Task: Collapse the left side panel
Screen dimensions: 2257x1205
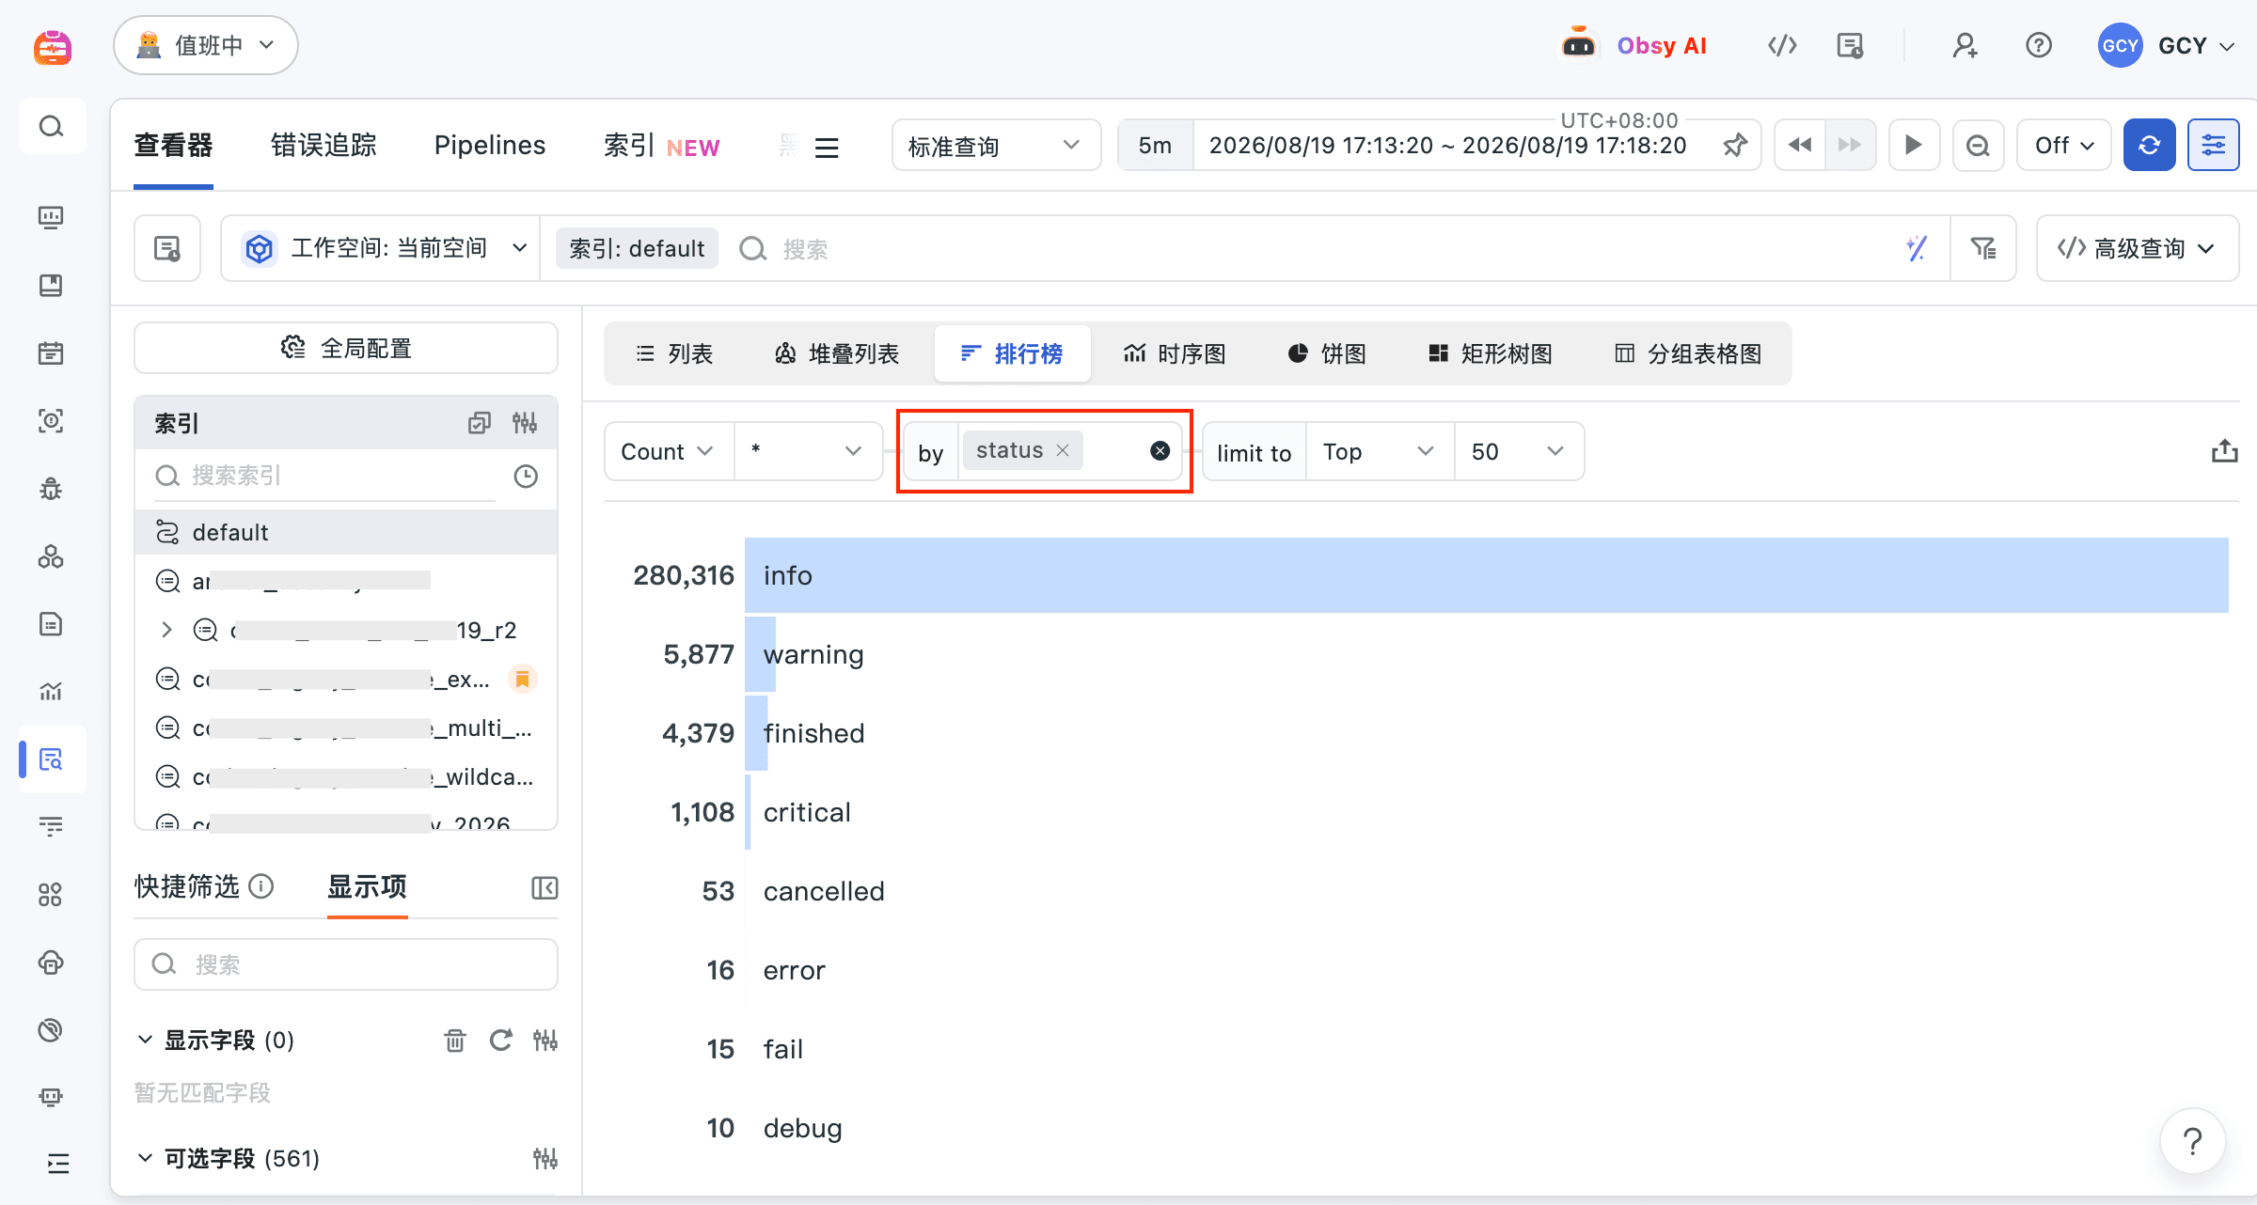Action: (545, 888)
